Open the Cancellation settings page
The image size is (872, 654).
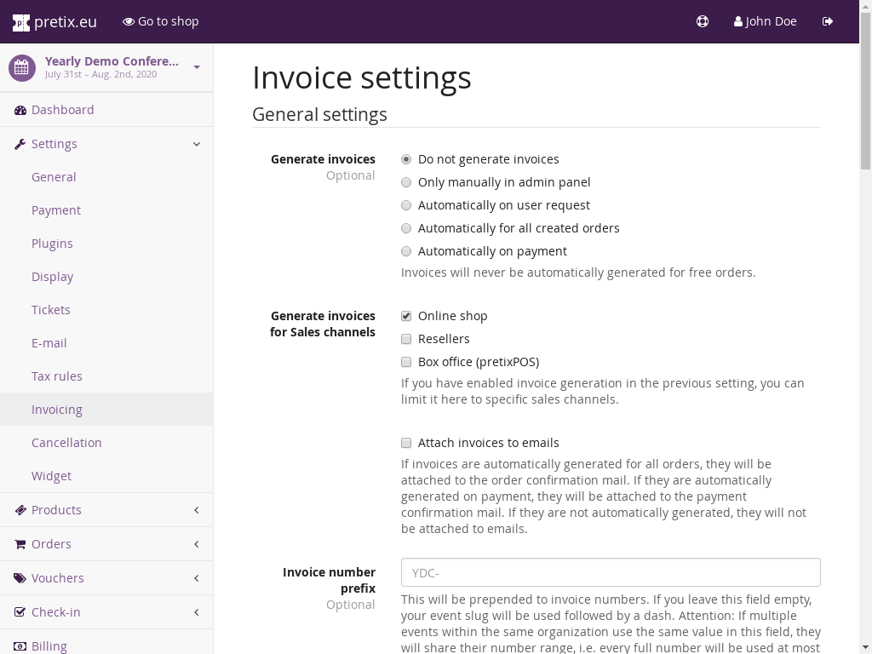pos(66,443)
